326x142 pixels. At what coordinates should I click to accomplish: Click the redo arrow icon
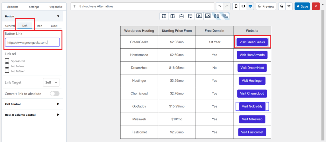click(x=226, y=6)
